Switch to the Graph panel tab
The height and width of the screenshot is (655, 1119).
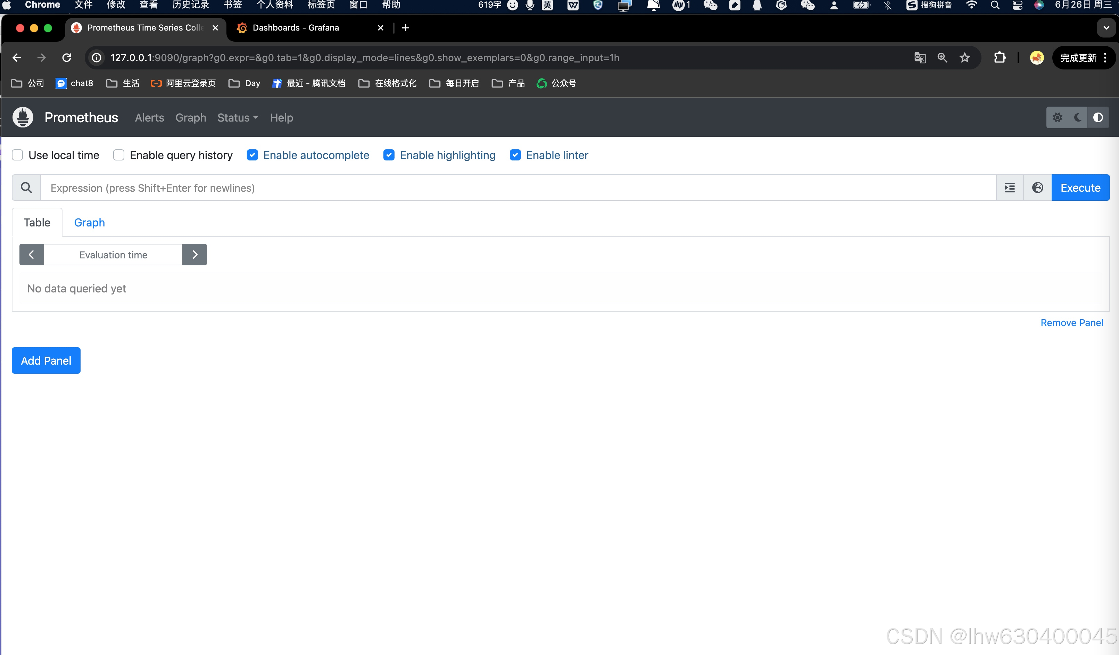(89, 223)
